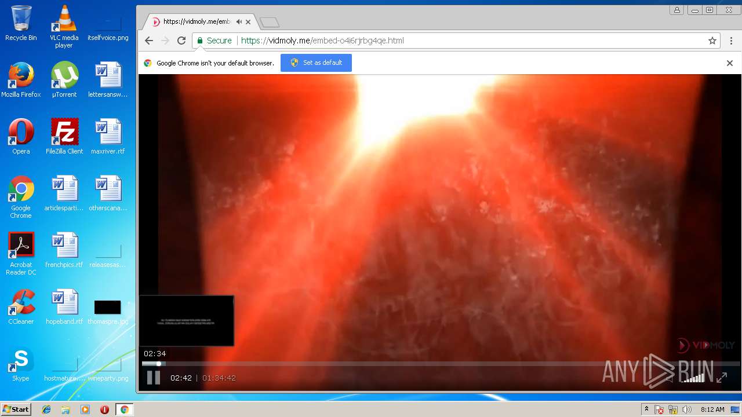Launch the Opera desktop shortcut
The height and width of the screenshot is (417, 742).
point(21,137)
